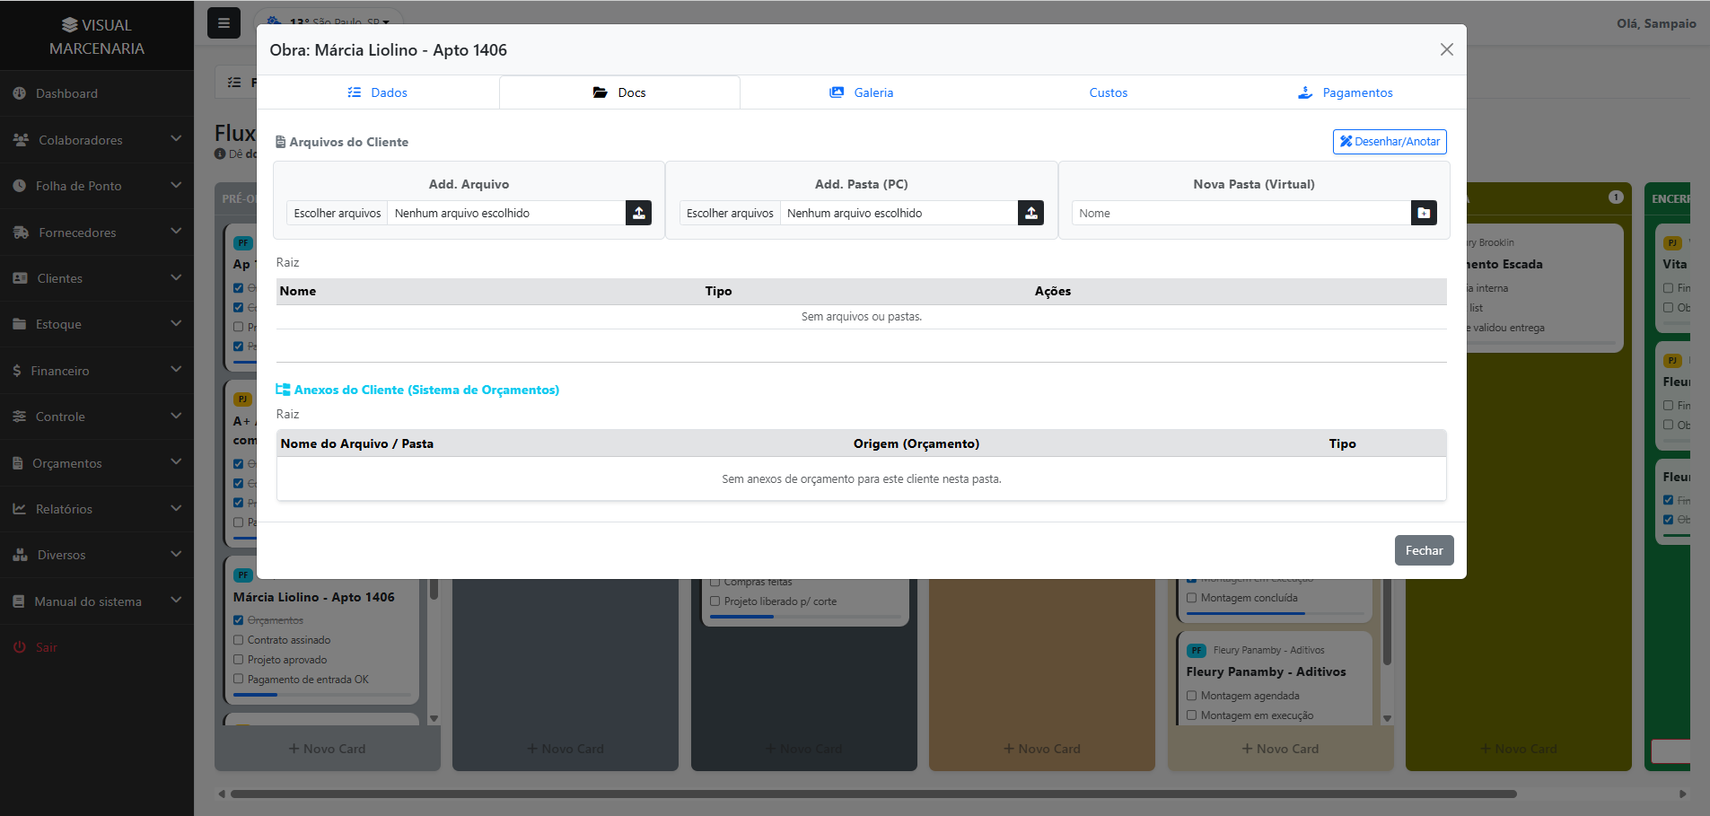Expand the Financeiro sidebar menu
The image size is (1710, 816).
point(176,370)
